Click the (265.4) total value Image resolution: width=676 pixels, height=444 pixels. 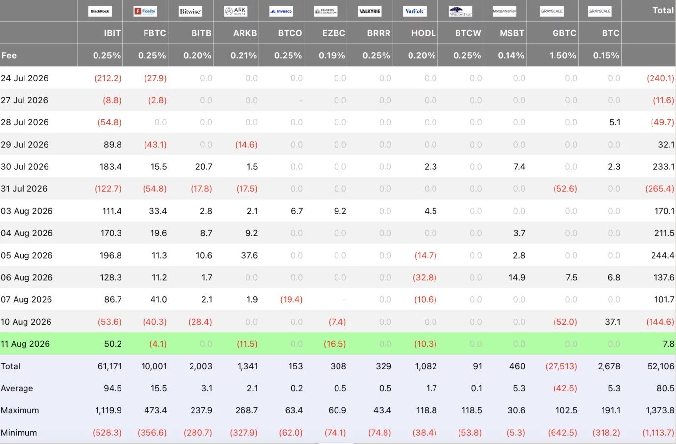click(659, 189)
